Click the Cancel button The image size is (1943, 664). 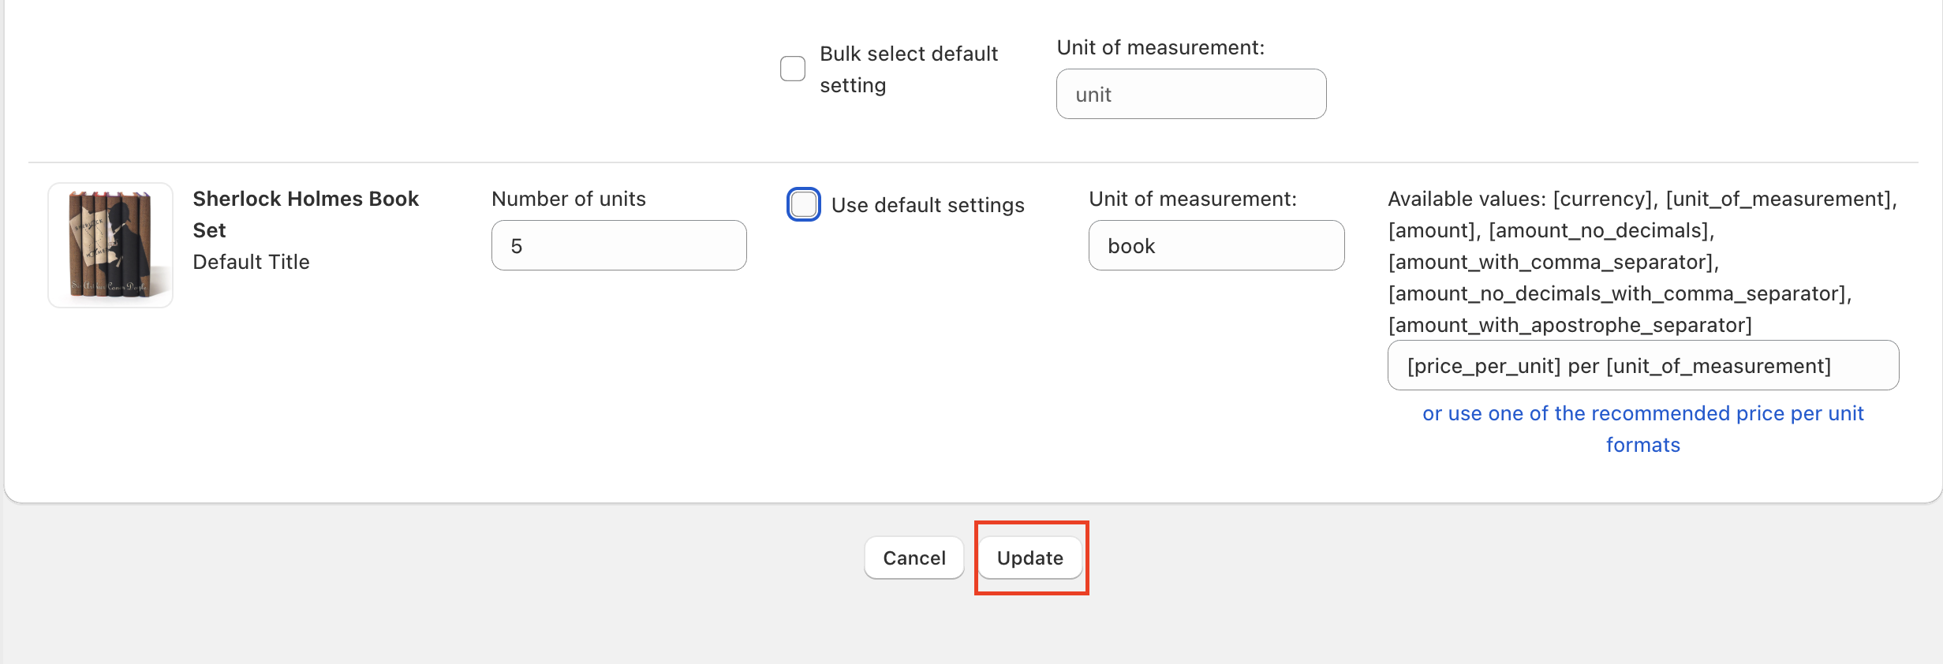[x=914, y=558]
